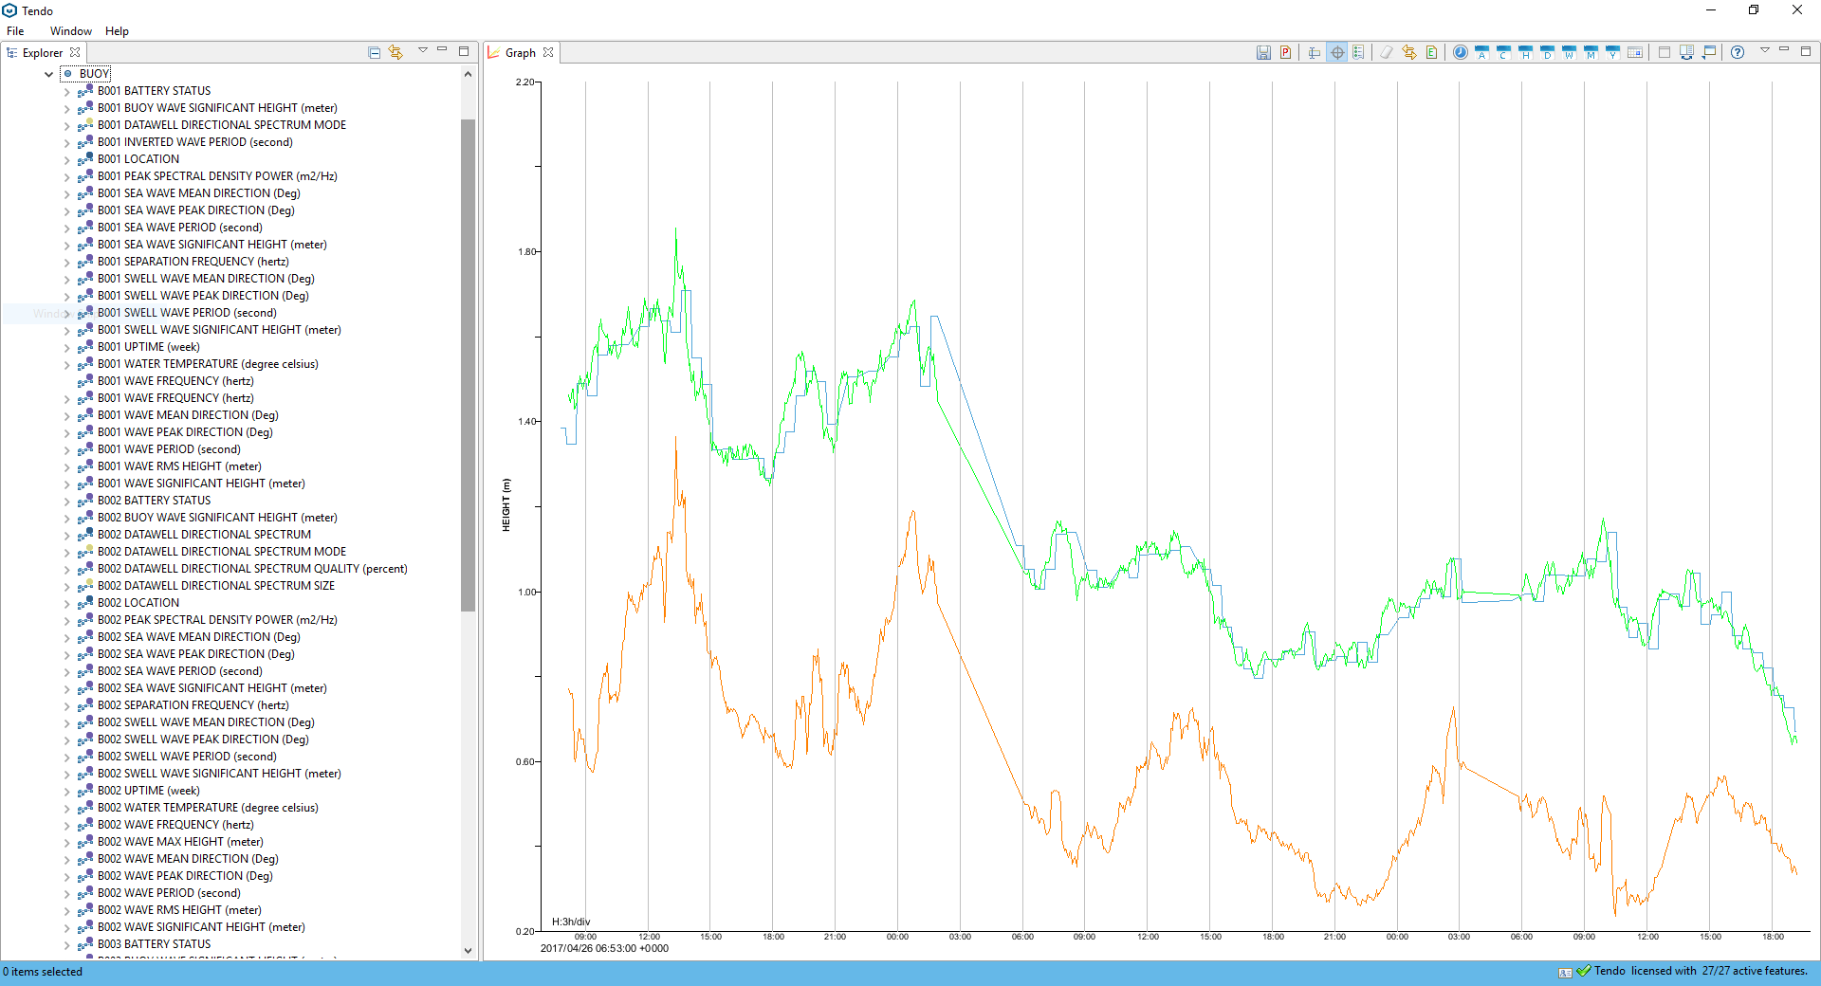
Task: Select the 'H' time range calendar icon
Action: click(x=1525, y=53)
